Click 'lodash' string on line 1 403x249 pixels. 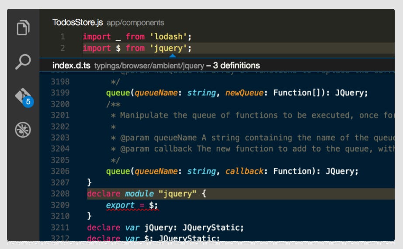(x=169, y=37)
